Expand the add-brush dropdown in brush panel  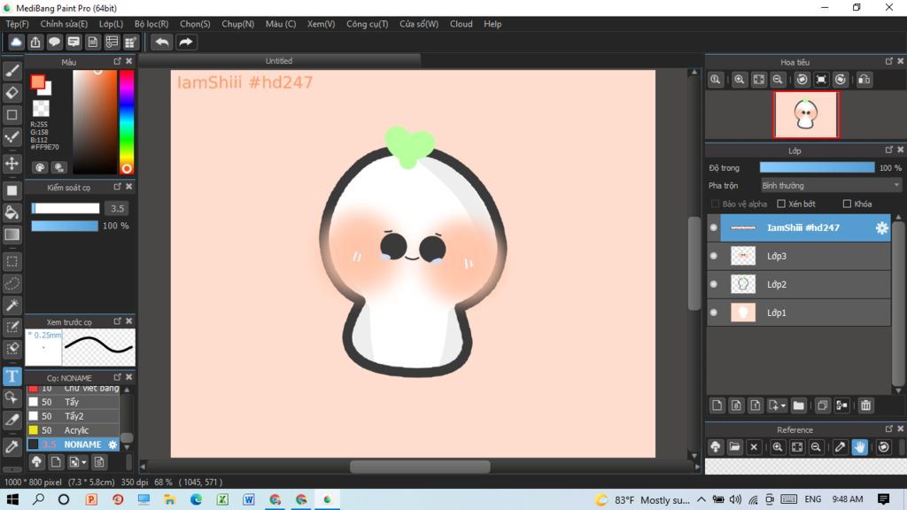84,462
